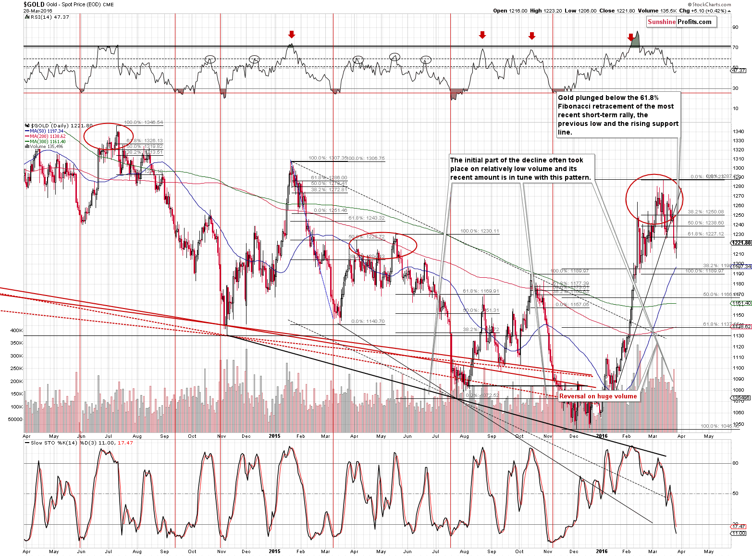The width and height of the screenshot is (752, 556).
Task: Click the 2015 year label under the volume bars
Action: 274,436
